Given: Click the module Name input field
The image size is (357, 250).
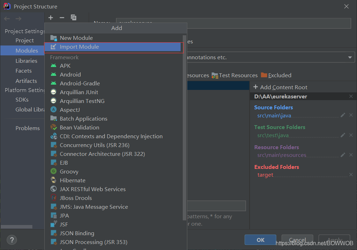Looking at the screenshot, I should coord(233,23).
